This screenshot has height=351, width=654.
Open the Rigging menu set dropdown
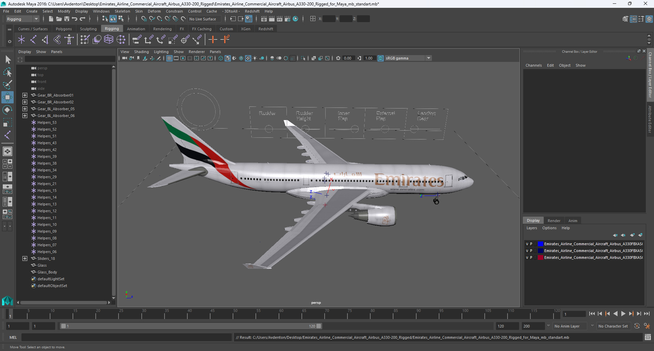coord(22,19)
